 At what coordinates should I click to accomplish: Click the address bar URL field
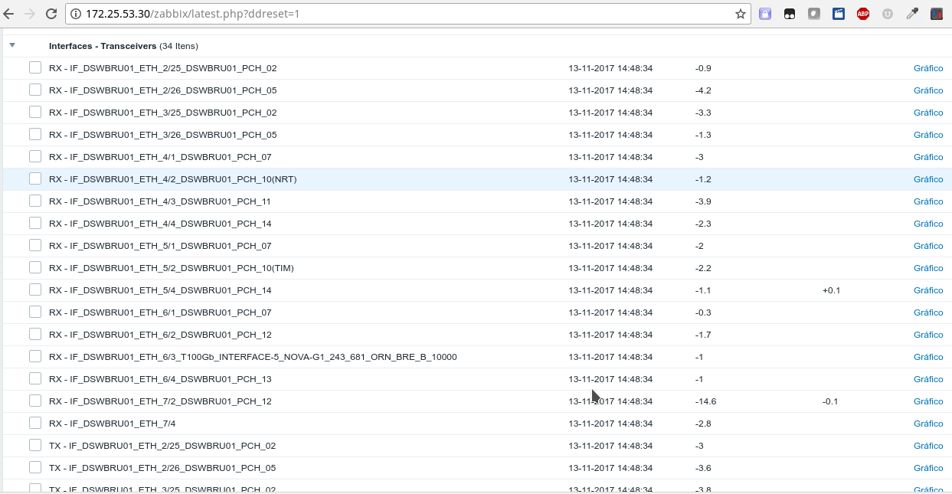click(x=409, y=14)
